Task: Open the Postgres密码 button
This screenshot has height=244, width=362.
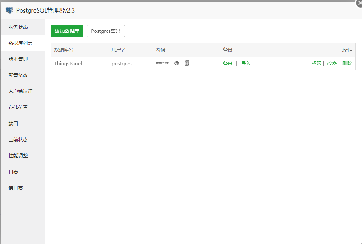Action: point(106,31)
